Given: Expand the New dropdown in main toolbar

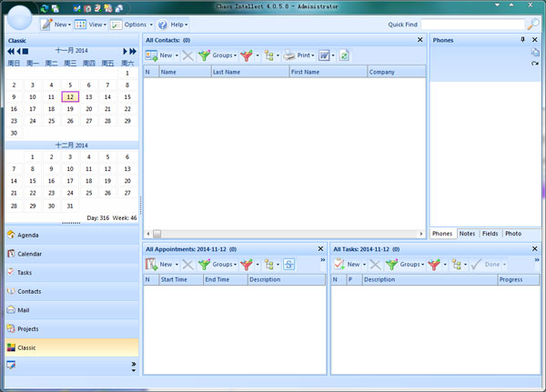Looking at the screenshot, I should point(70,25).
